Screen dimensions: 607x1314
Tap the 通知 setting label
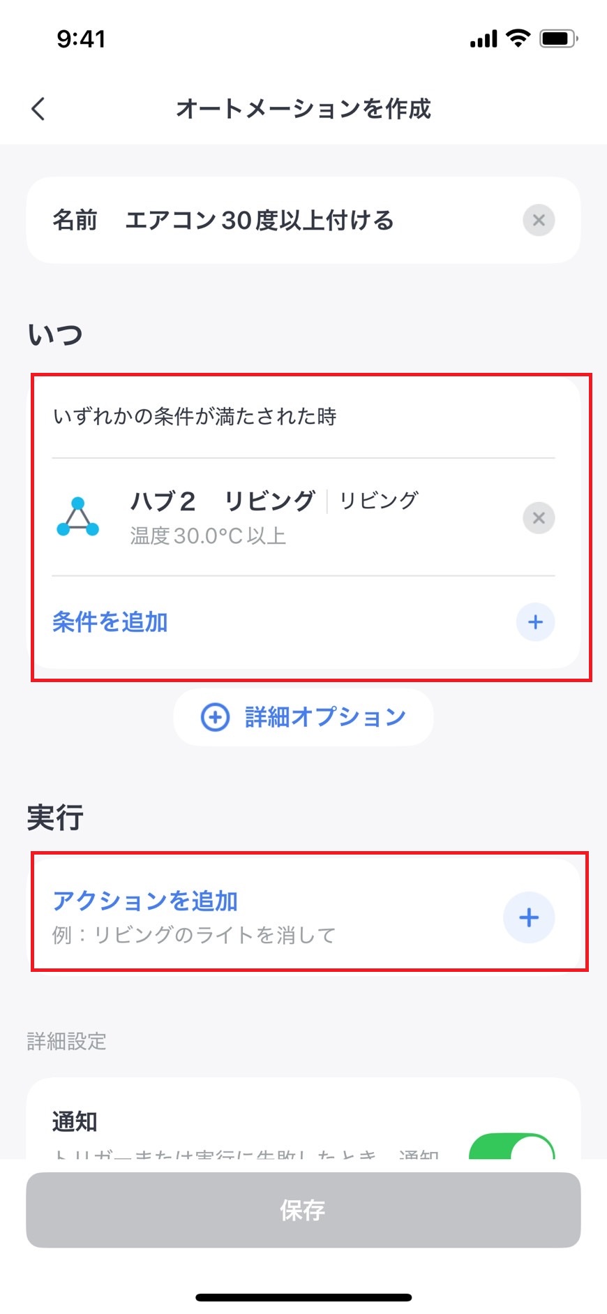pos(75,1122)
